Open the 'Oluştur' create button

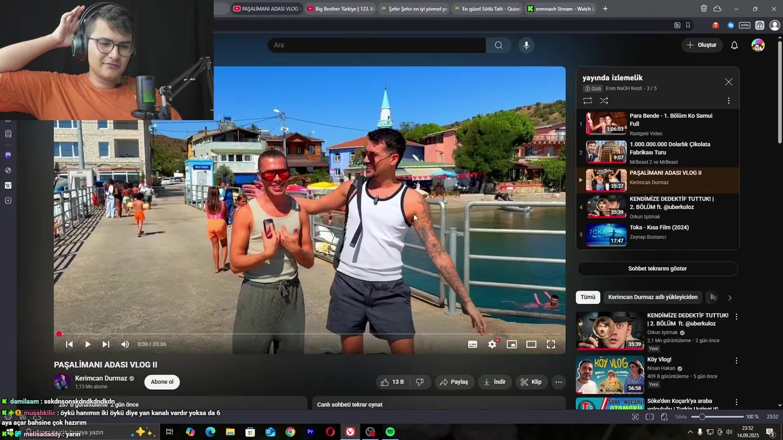pyautogui.click(x=702, y=45)
